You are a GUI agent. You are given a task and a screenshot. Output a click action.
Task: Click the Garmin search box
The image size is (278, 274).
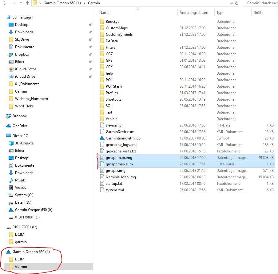click(261, 3)
